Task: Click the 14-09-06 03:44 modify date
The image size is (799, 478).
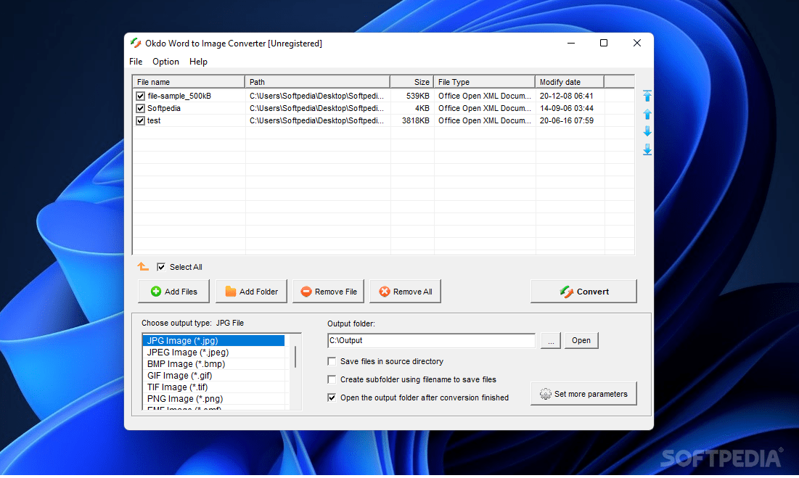Action: point(567,108)
